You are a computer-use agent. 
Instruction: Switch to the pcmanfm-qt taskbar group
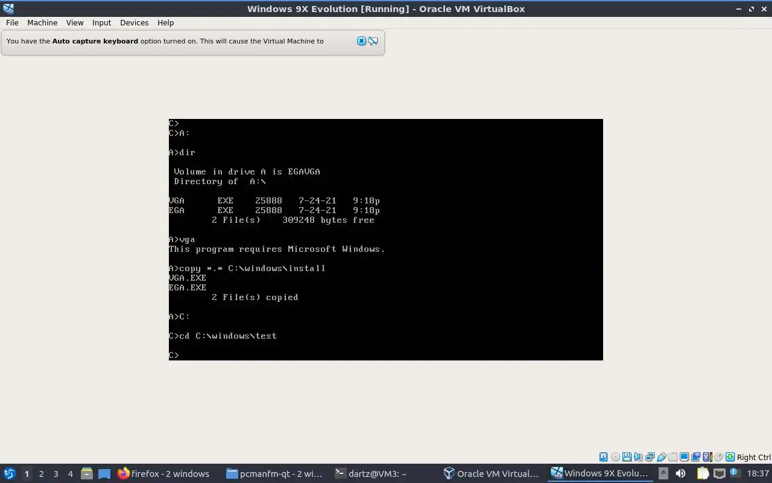click(x=274, y=474)
